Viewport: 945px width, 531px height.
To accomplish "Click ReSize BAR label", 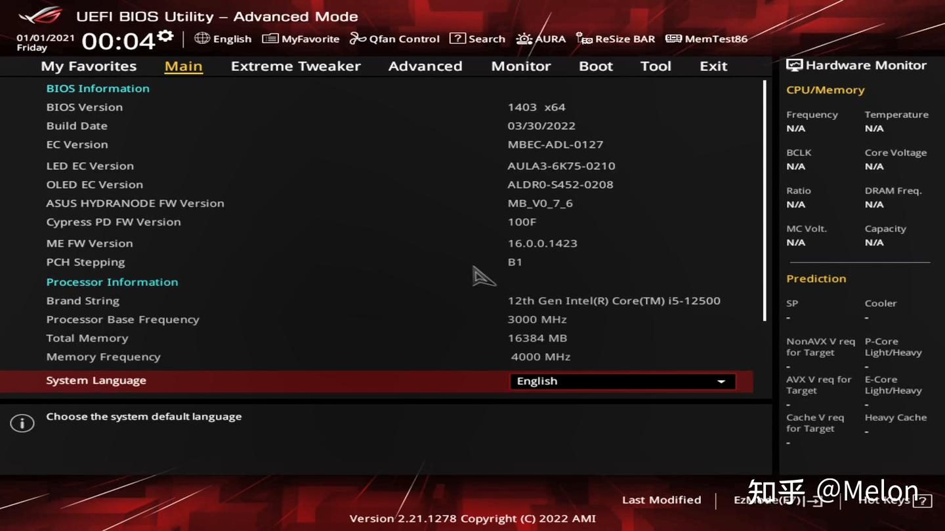I will [625, 39].
